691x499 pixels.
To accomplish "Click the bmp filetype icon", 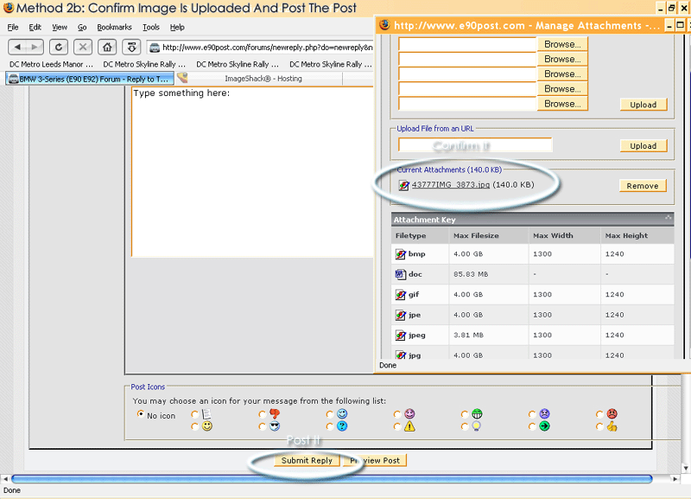I will tap(400, 254).
